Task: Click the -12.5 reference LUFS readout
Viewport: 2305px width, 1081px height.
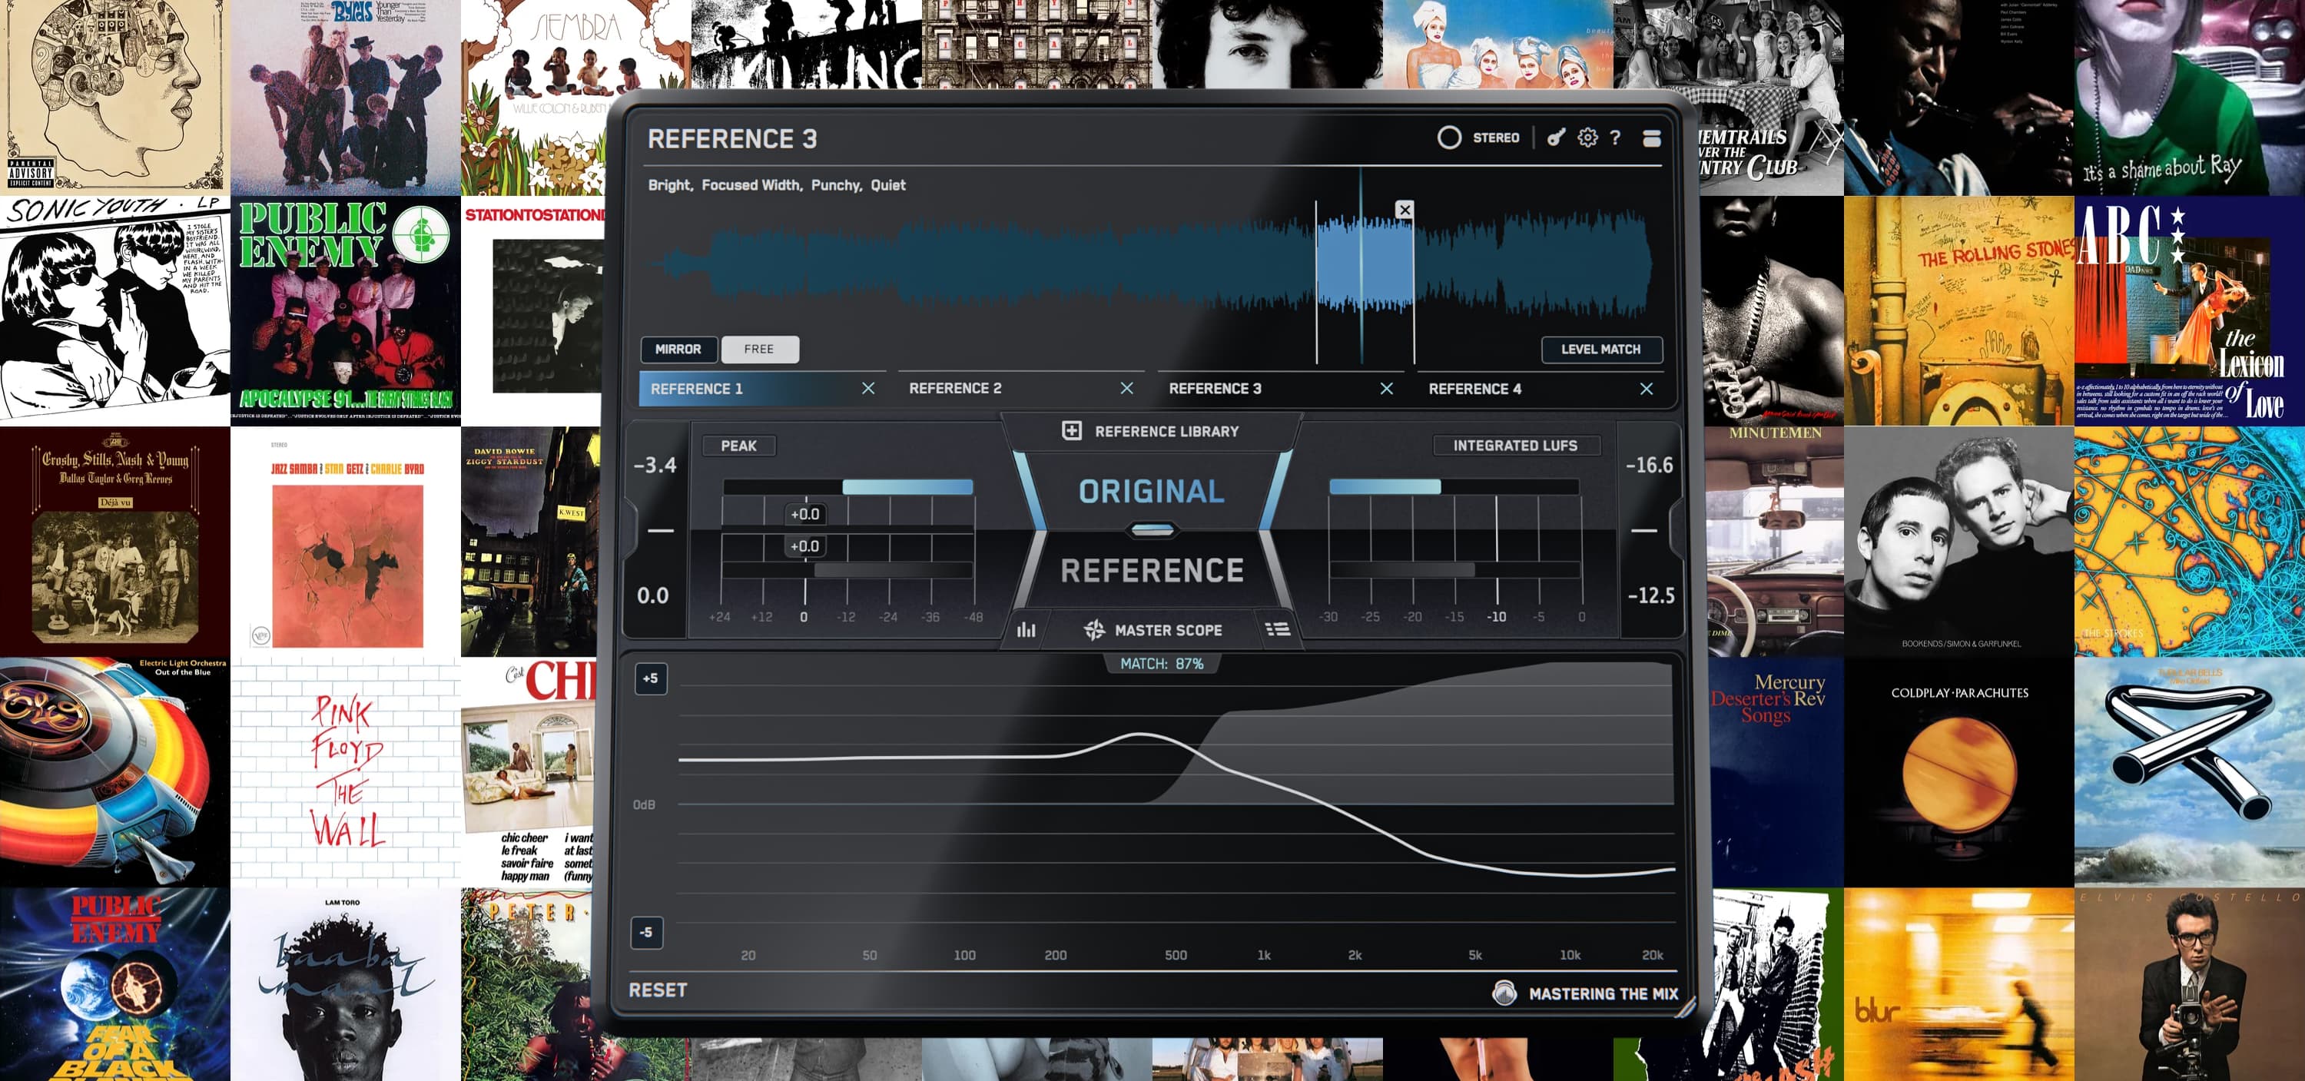Action: (x=1650, y=596)
